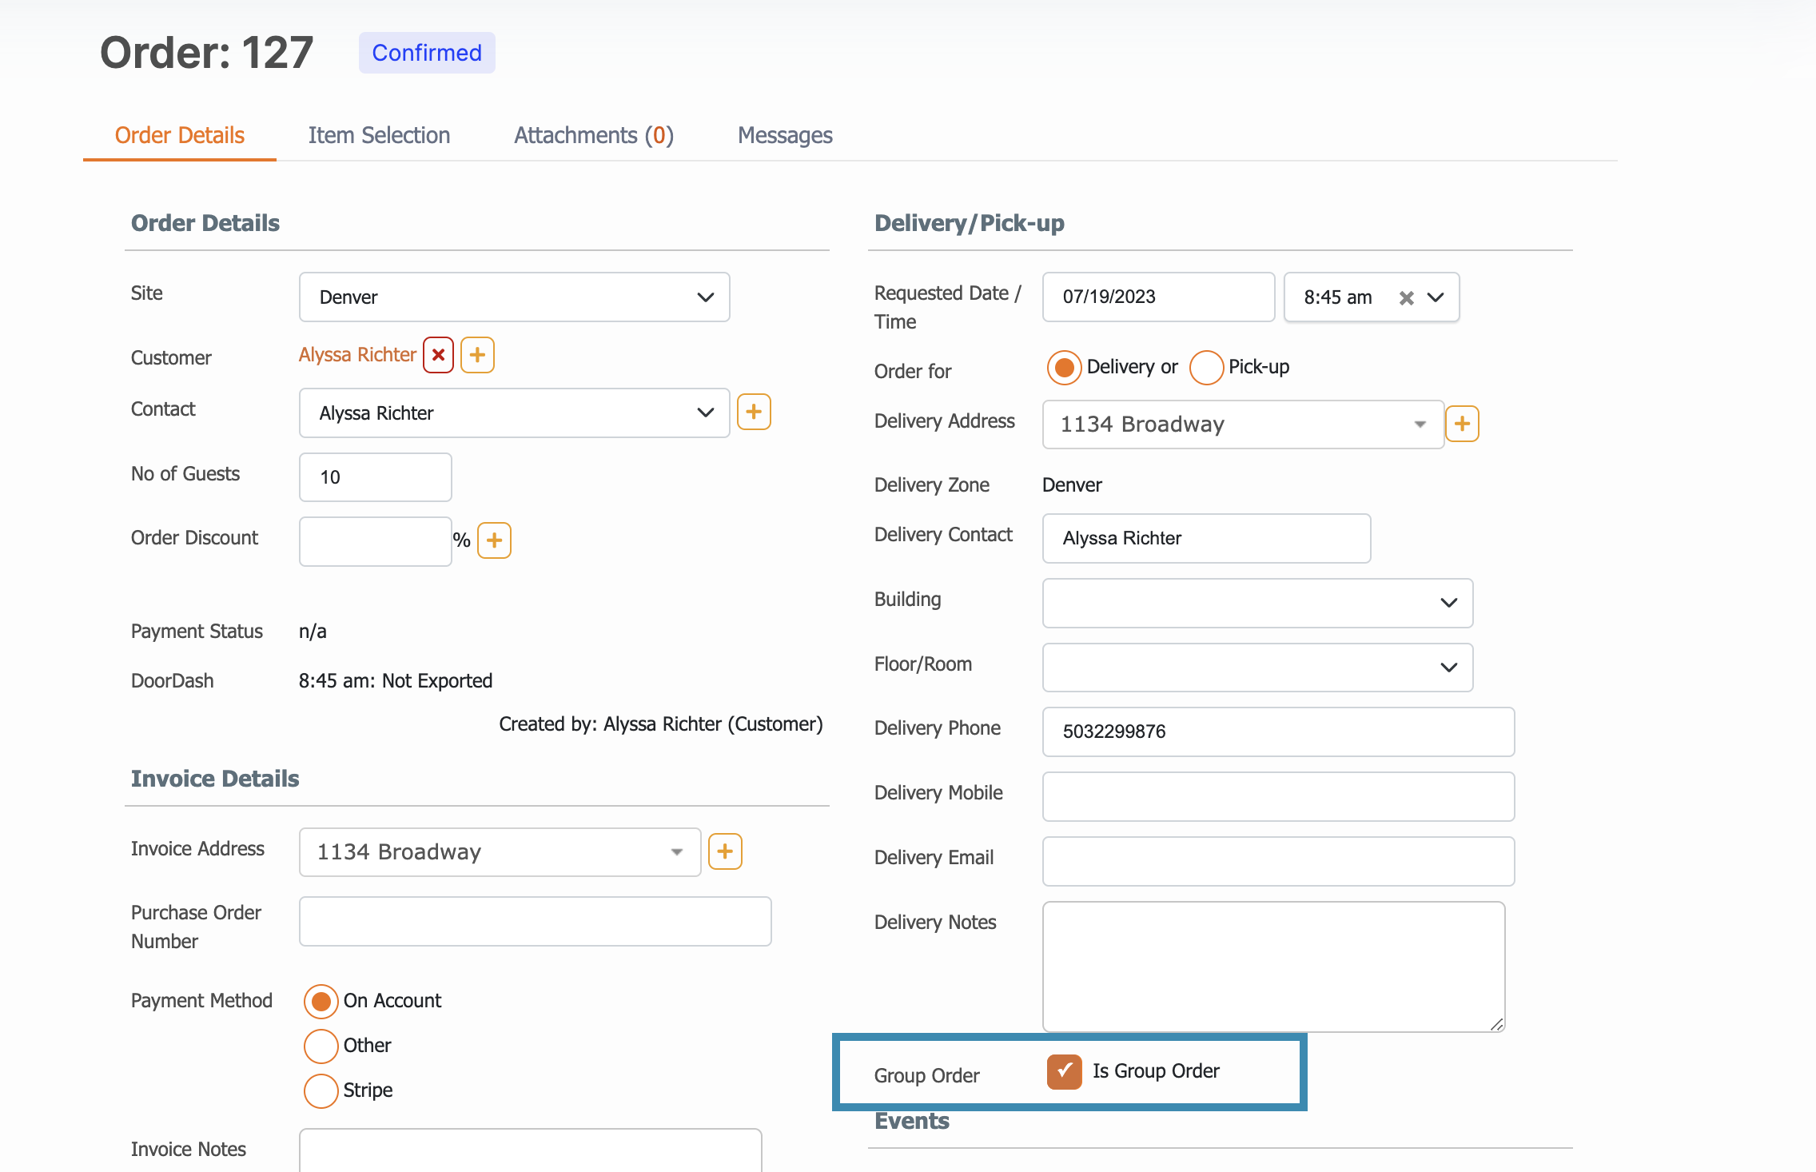Image resolution: width=1816 pixels, height=1172 pixels.
Task: Click the Delivery Mobile field
Action: [1278, 797]
